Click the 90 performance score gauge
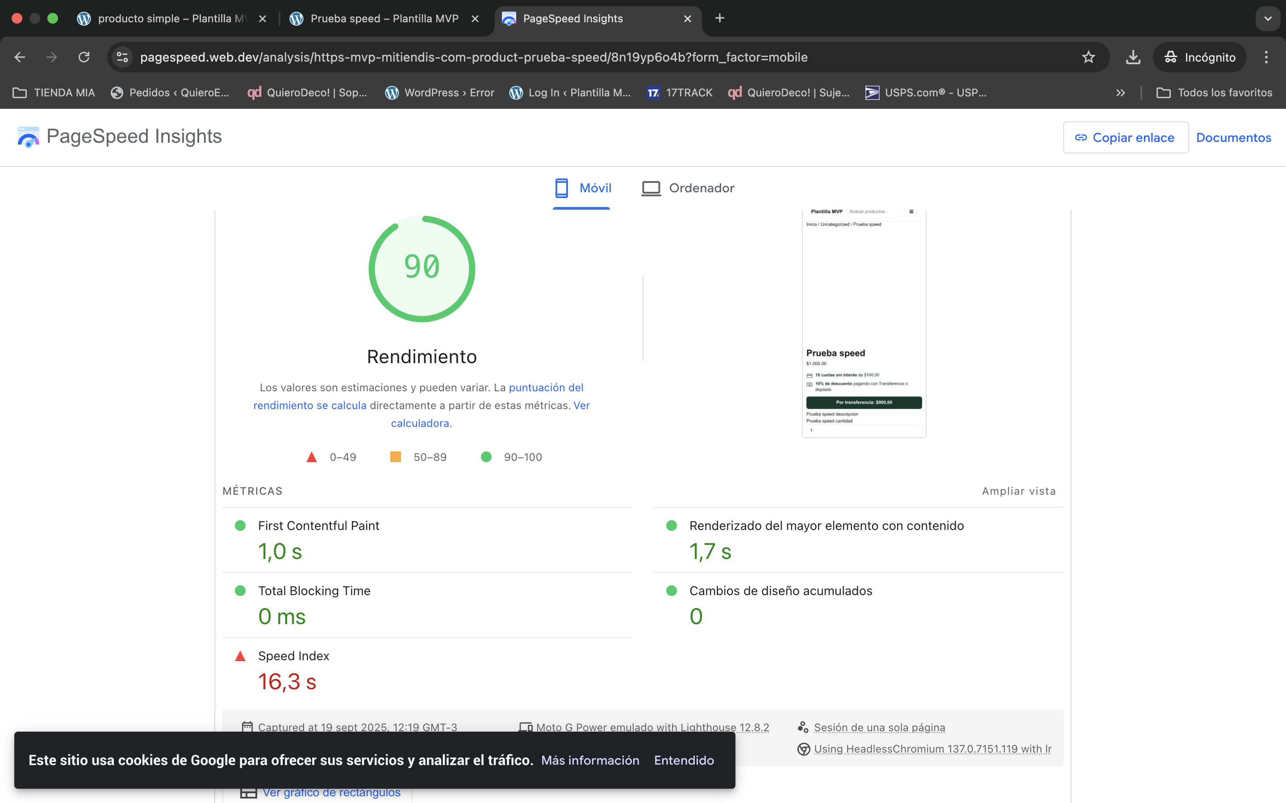 [422, 268]
